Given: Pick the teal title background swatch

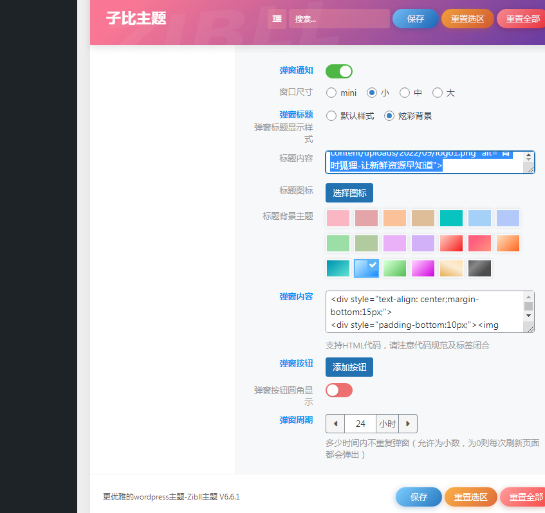Looking at the screenshot, I should [451, 219].
